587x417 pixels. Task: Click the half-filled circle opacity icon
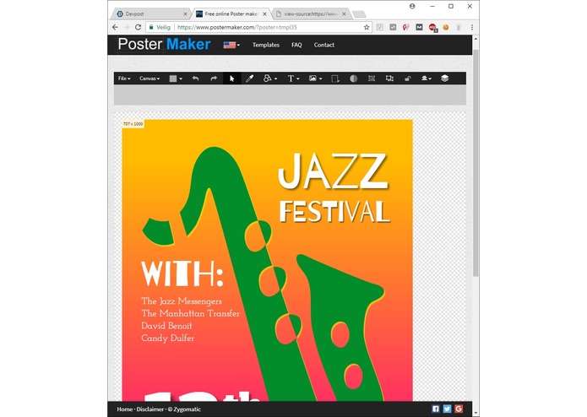(353, 79)
